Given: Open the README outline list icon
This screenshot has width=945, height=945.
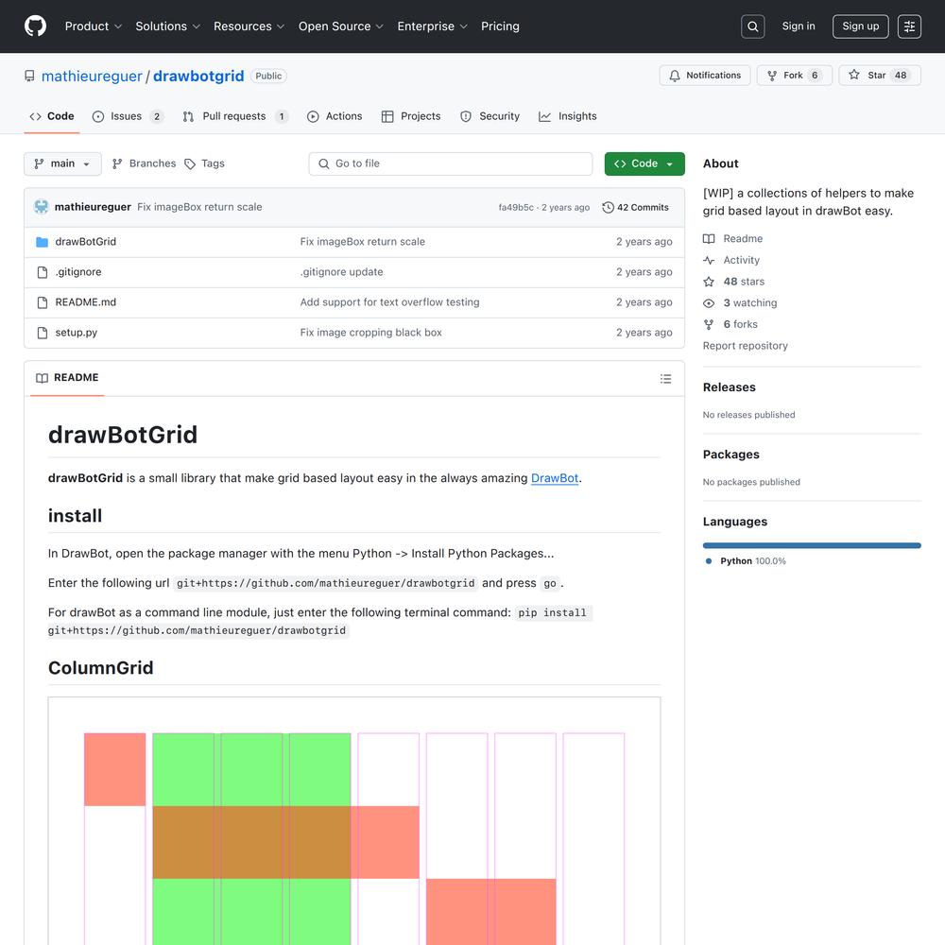Looking at the screenshot, I should 665,379.
